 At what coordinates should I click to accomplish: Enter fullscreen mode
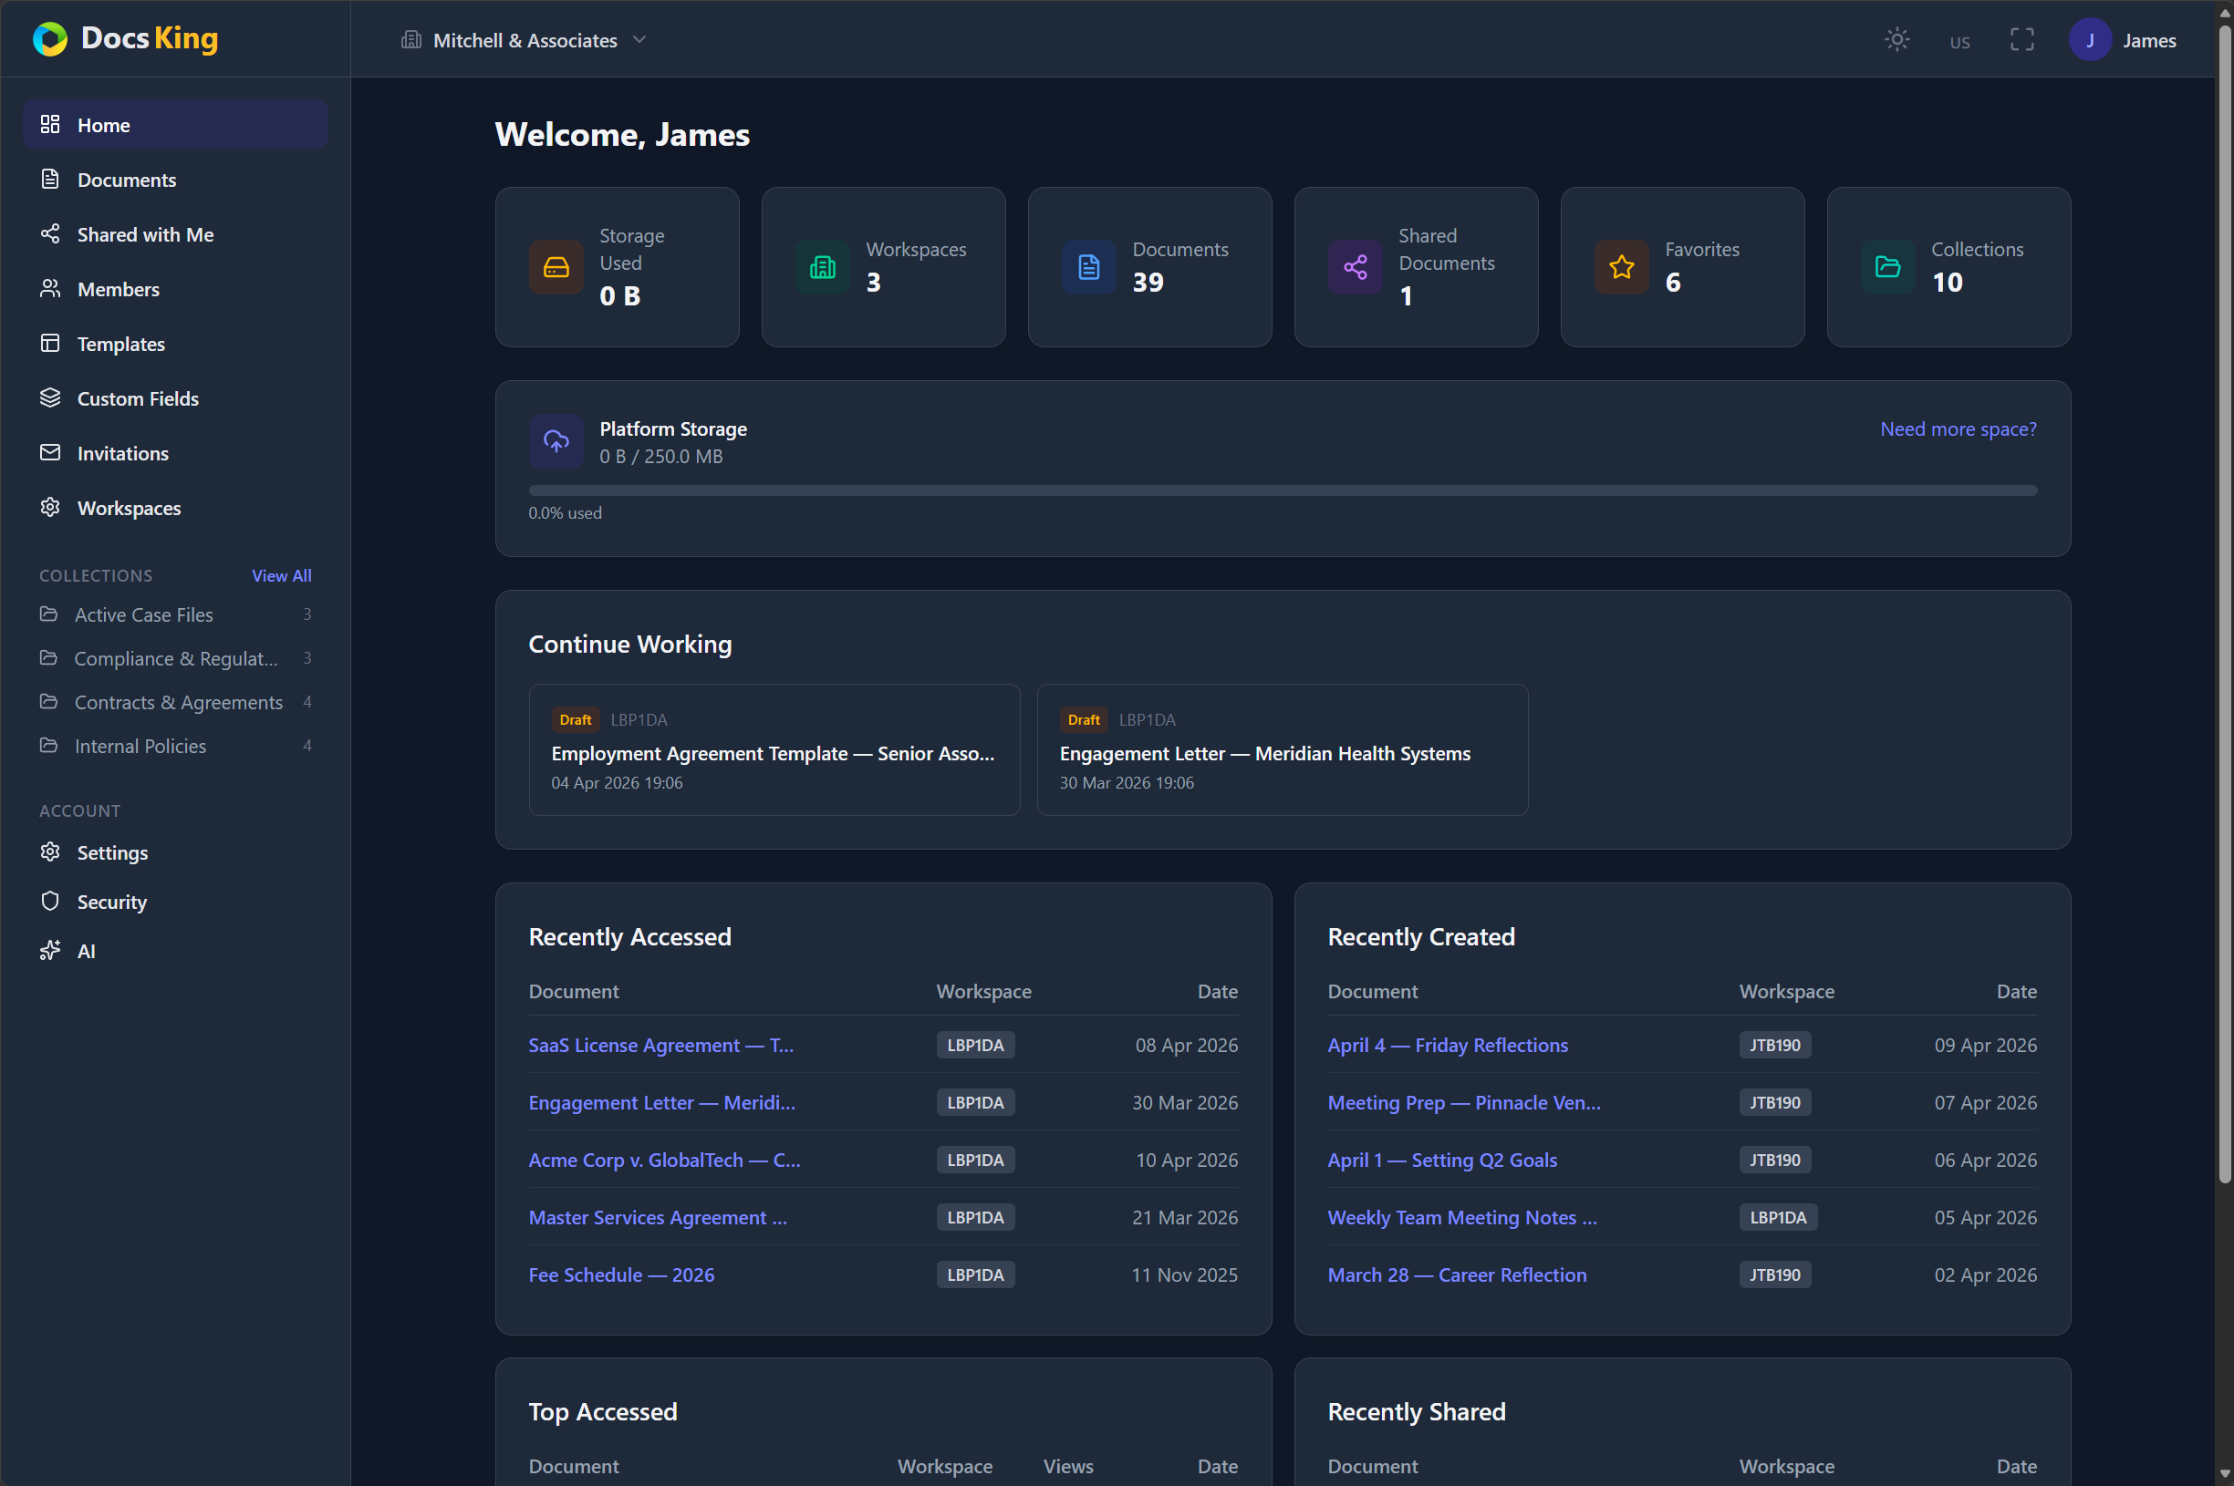(x=2021, y=39)
